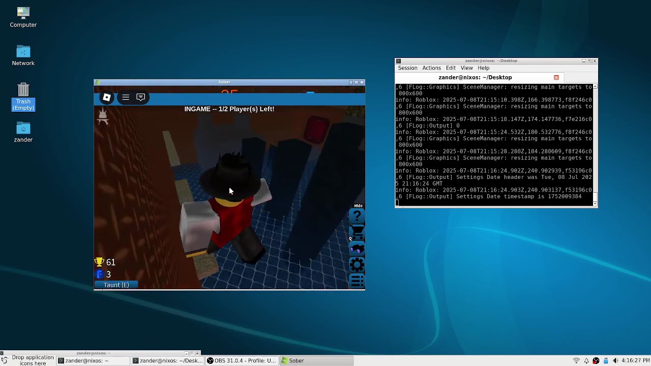Viewport: 651px width, 366px height.
Task: Click the blue currency icon next to 3
Action: (x=100, y=274)
